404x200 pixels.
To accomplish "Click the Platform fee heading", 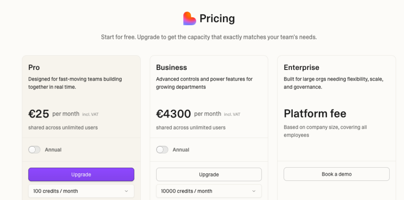I will [315, 114].
